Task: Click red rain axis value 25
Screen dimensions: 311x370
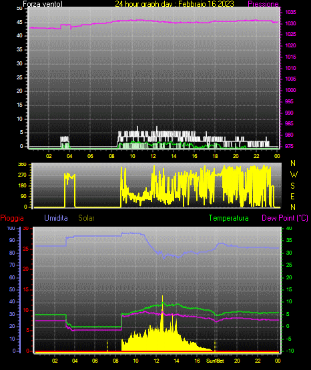Action: (26, 249)
